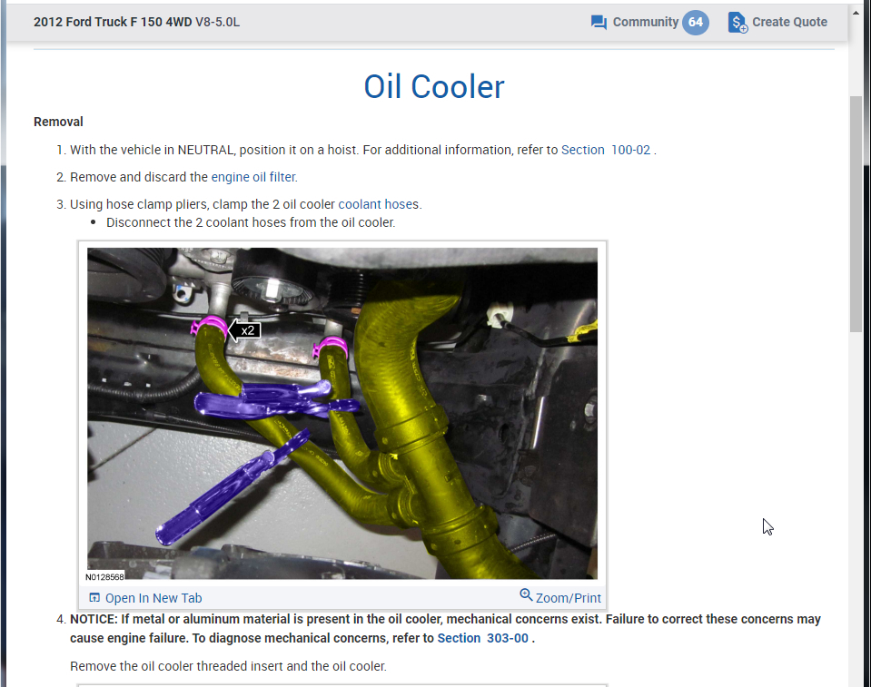Click the N0128568 image reference label
The height and width of the screenshot is (687, 871).
[104, 576]
